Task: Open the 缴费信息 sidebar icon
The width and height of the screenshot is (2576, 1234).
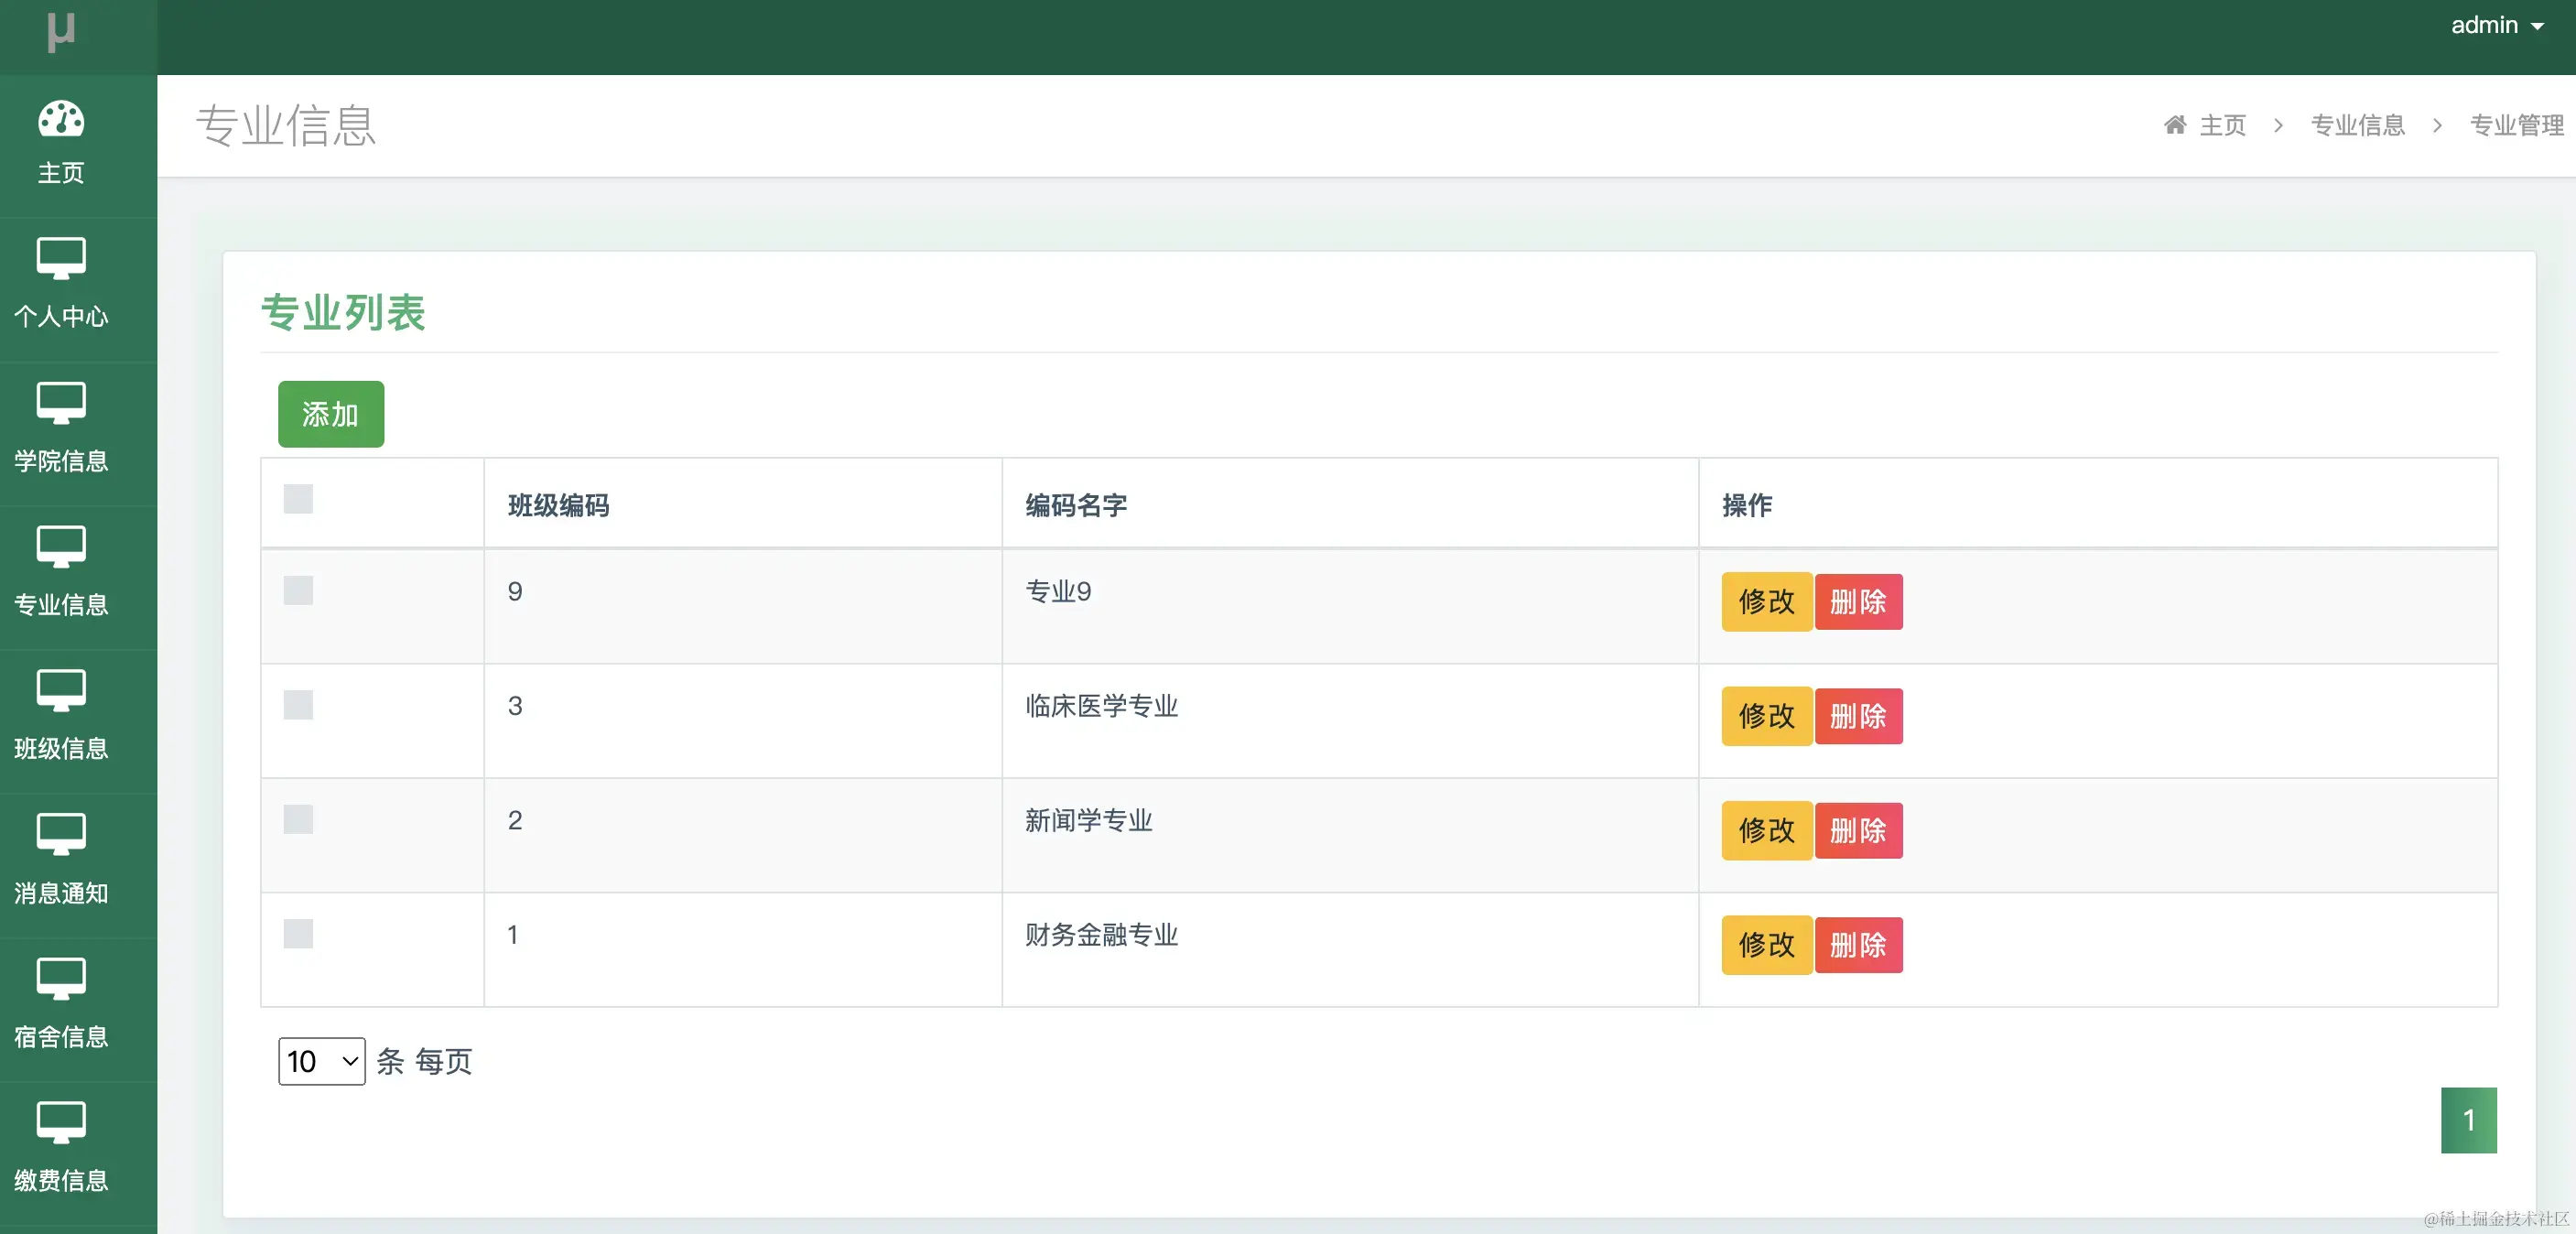Action: click(60, 1147)
